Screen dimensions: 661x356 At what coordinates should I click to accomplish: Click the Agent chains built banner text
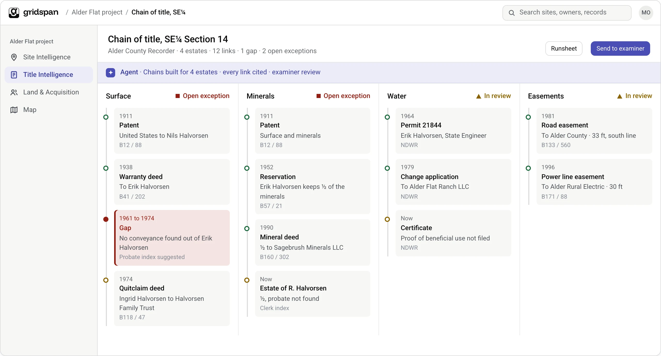point(220,72)
